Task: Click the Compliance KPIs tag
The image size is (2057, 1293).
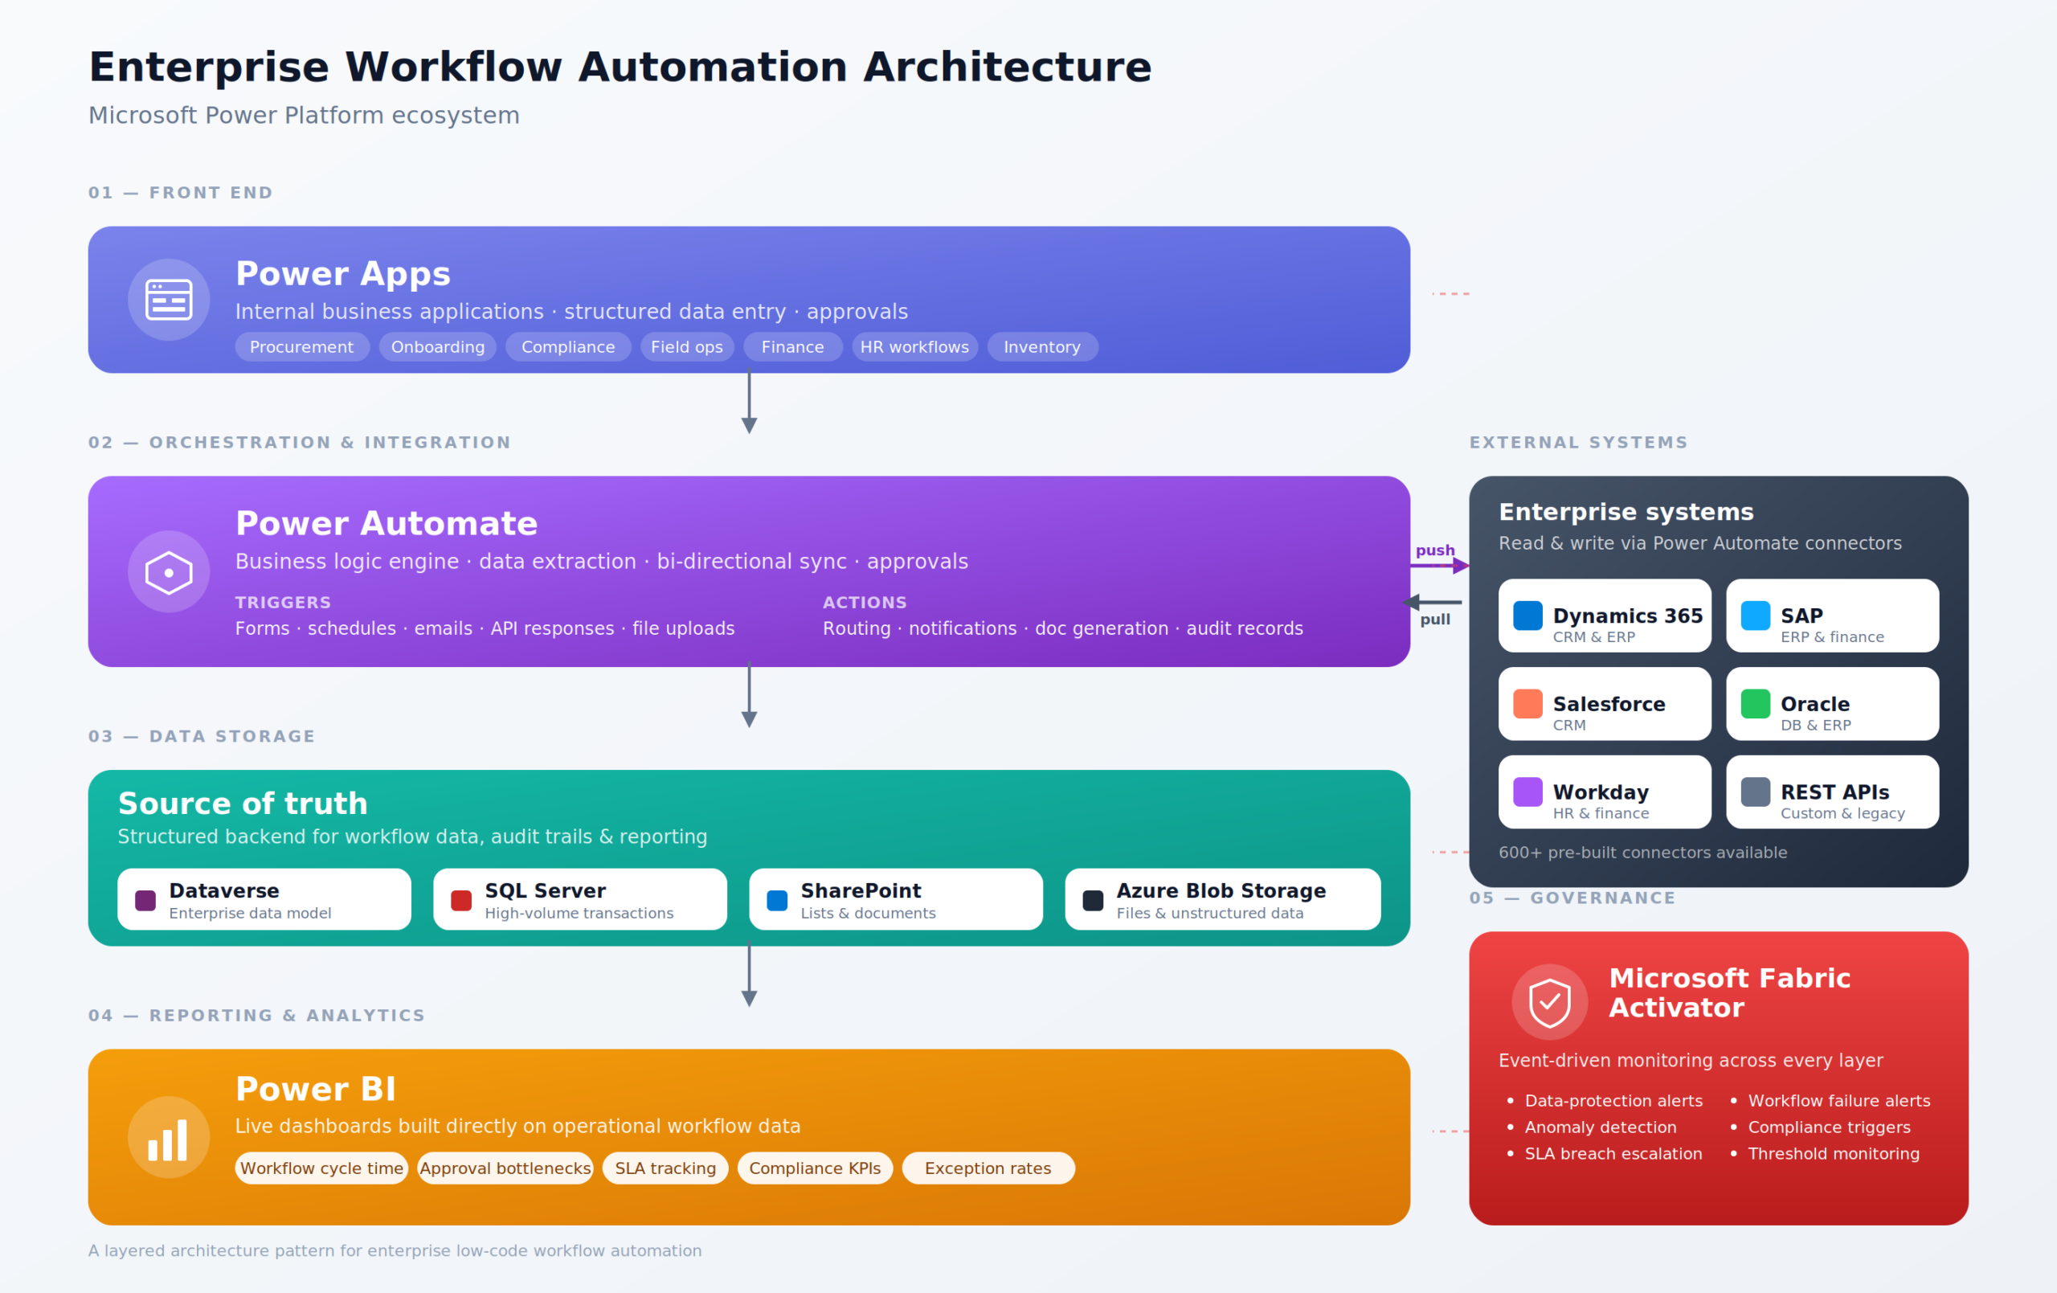Action: pos(815,1168)
